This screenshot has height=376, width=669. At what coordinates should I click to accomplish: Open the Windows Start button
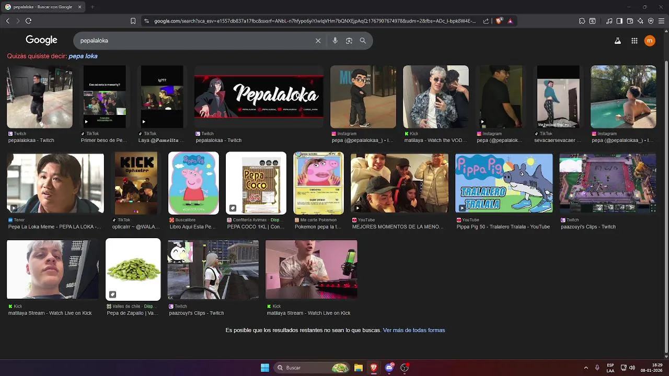tap(265, 368)
